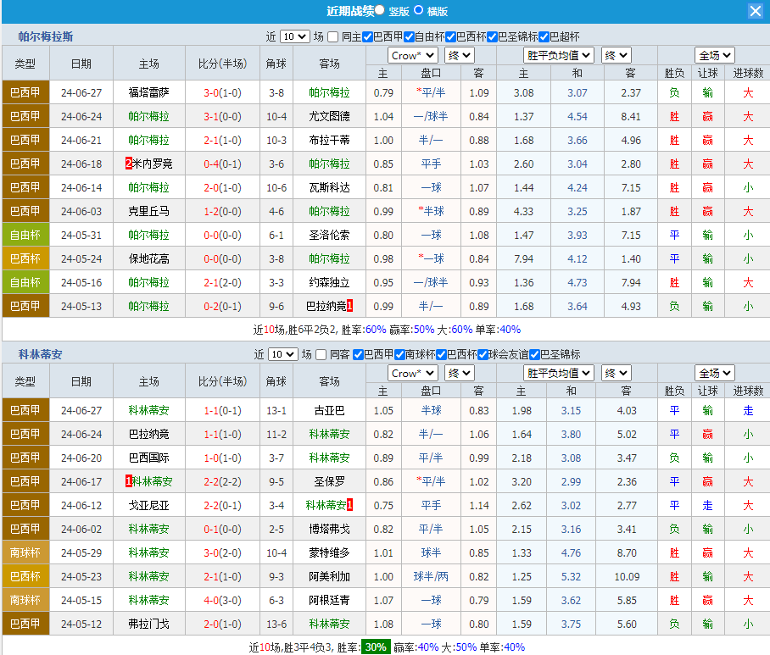Click the 帕尔梅拉斯 team heading
The height and width of the screenshot is (655, 770).
(x=46, y=36)
